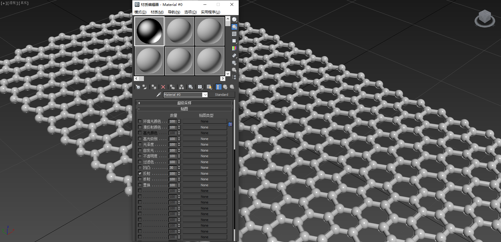Click the Material #0 name field
The height and width of the screenshot is (242, 501).
[183, 95]
